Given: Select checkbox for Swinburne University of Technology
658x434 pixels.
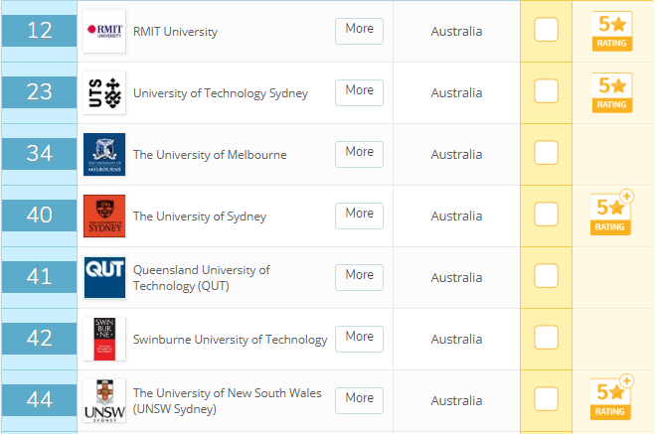Looking at the screenshot, I should click(546, 337).
